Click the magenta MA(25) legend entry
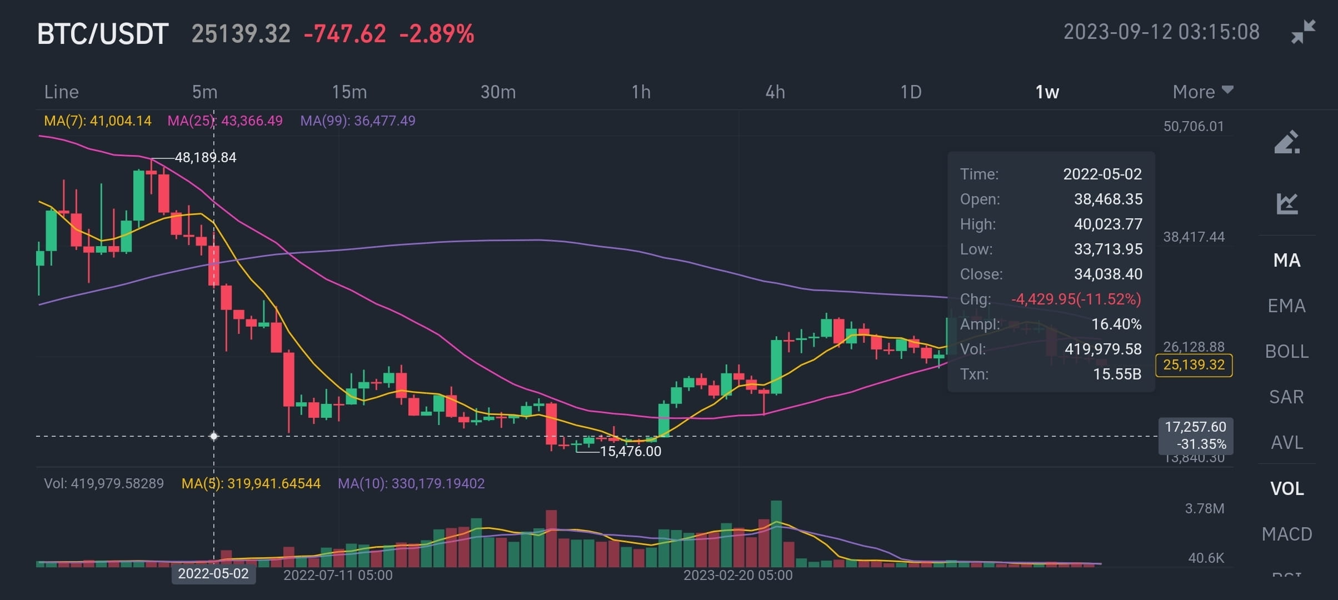This screenshot has width=1338, height=600. [x=224, y=121]
